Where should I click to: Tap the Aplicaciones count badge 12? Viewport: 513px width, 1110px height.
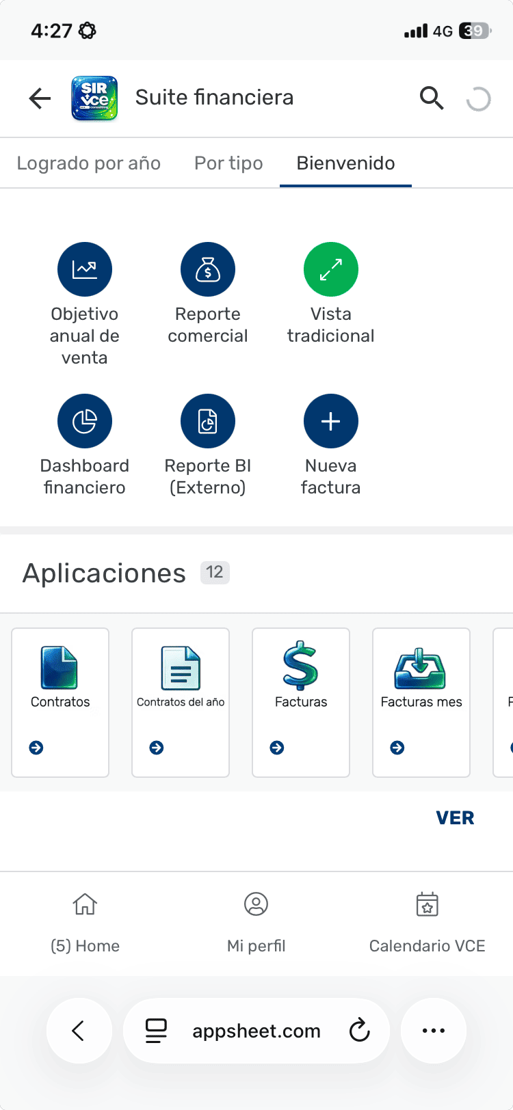(215, 572)
